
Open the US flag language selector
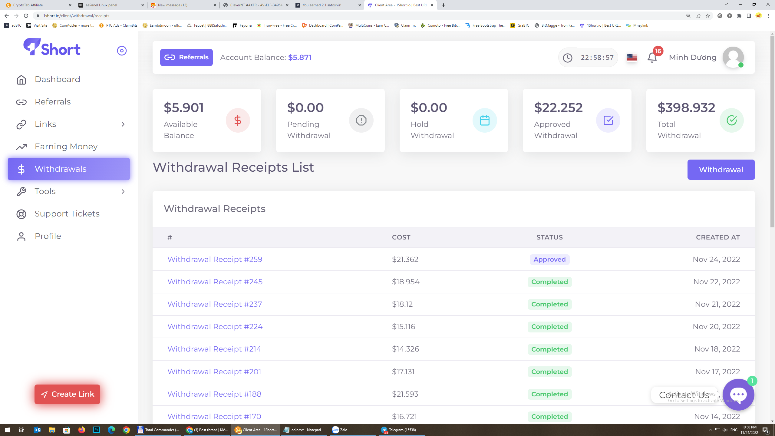[x=632, y=57]
